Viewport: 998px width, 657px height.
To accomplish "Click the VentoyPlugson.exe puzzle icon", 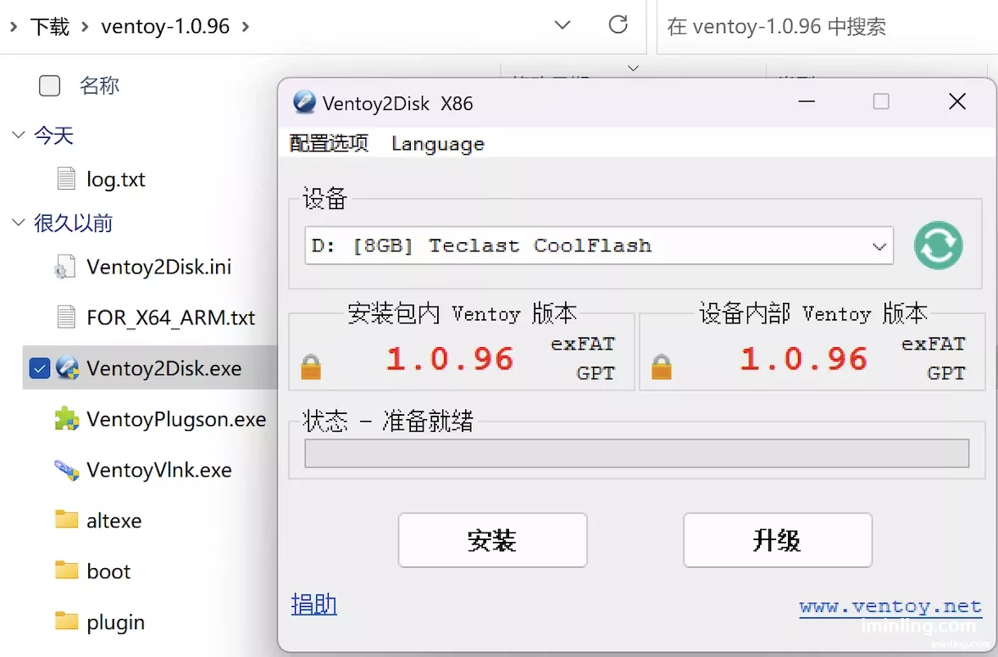I will 67,418.
